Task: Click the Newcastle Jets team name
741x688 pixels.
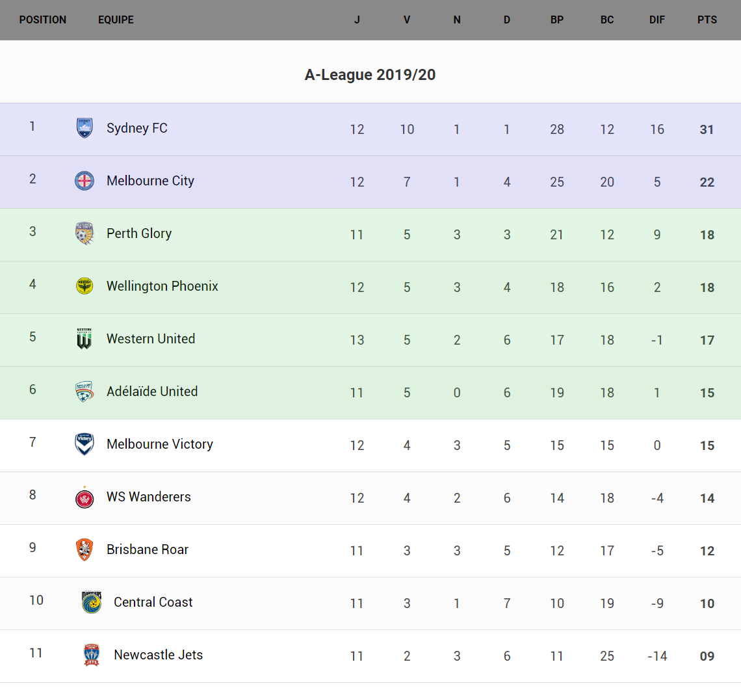Action: (158, 655)
